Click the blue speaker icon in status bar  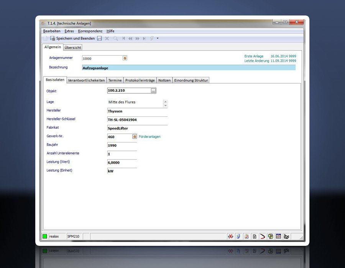pyautogui.click(x=238, y=236)
